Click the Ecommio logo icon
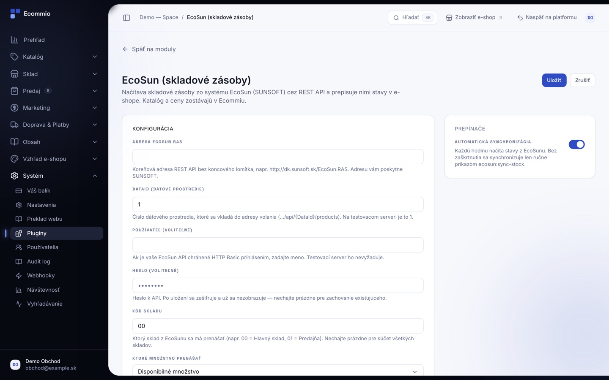Screen dimensions: 609x380 click(x=15, y=14)
